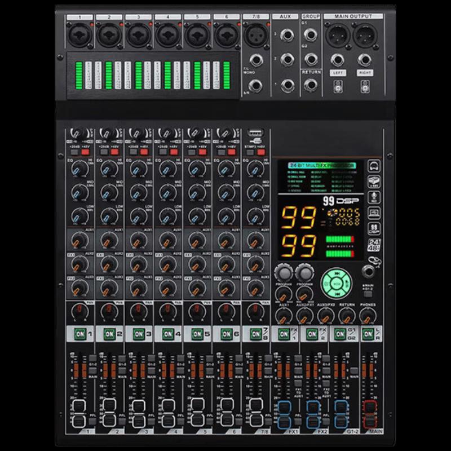This screenshot has width=451, height=451.
Task: Go to previous track on the green pad
Action: (338, 294)
